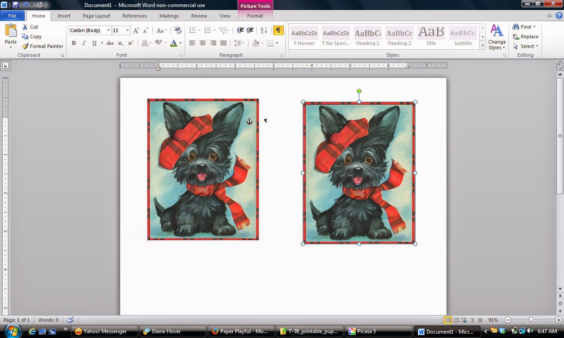Switch to Outline view
The image size is (564, 338).
[472, 320]
